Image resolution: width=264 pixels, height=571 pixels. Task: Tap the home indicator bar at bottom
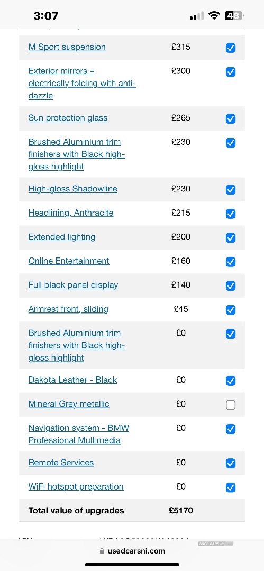pyautogui.click(x=132, y=565)
